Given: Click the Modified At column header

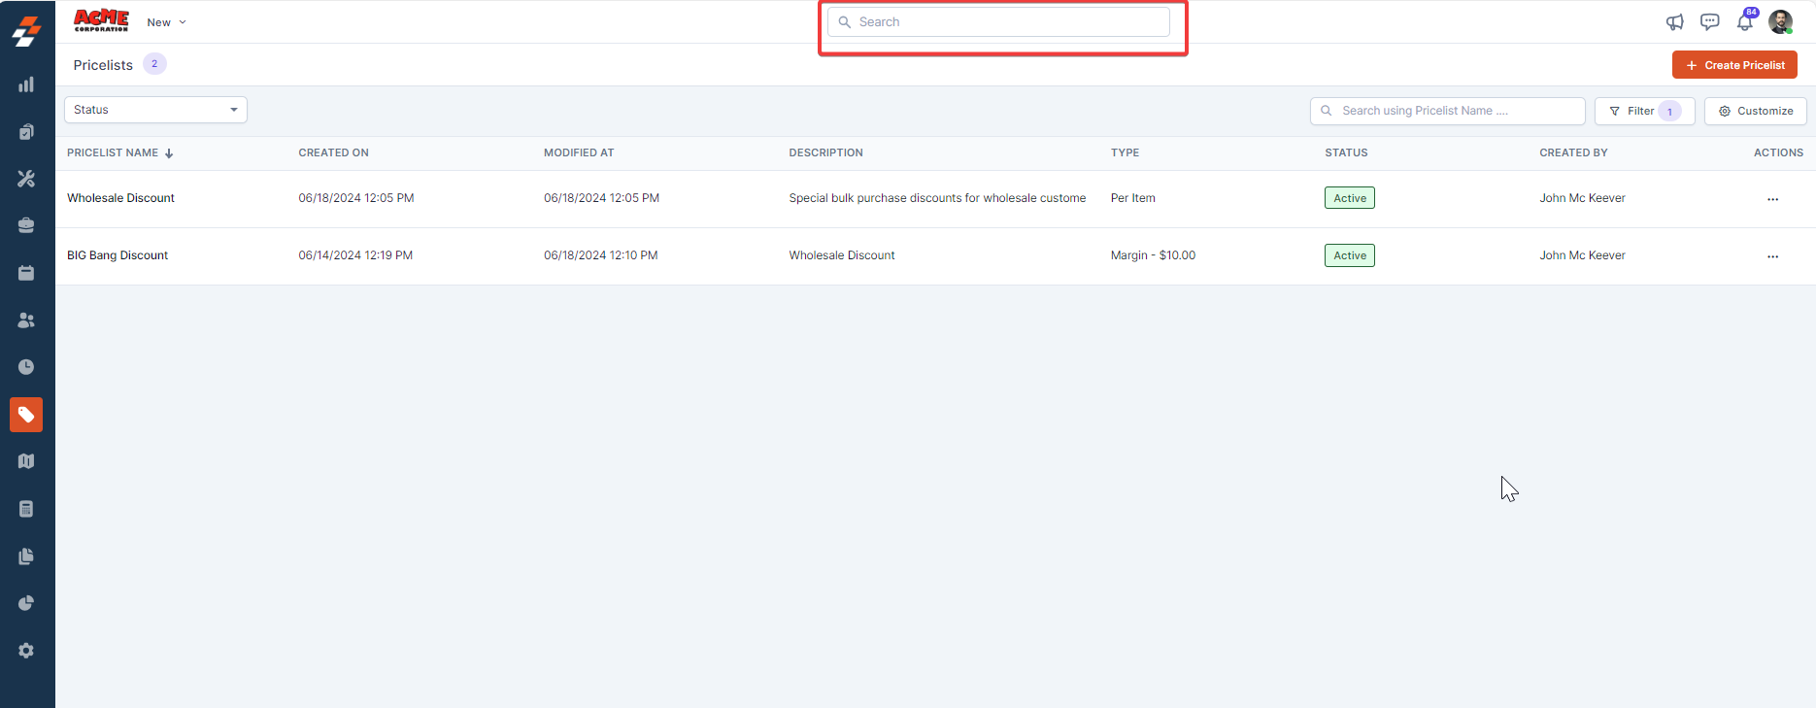Looking at the screenshot, I should pos(579,152).
